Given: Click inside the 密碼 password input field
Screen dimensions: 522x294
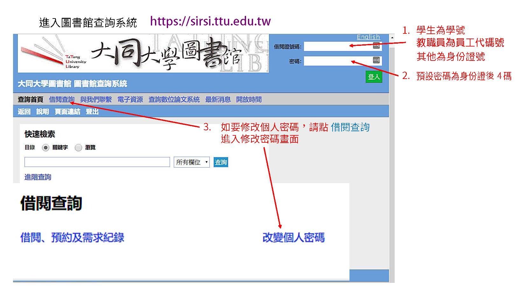Looking at the screenshot, I should tap(337, 61).
